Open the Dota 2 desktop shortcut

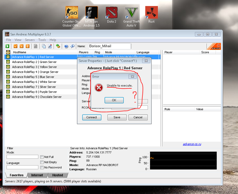pos(112,13)
